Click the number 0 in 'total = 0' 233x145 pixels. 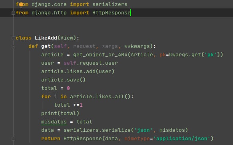68,88
